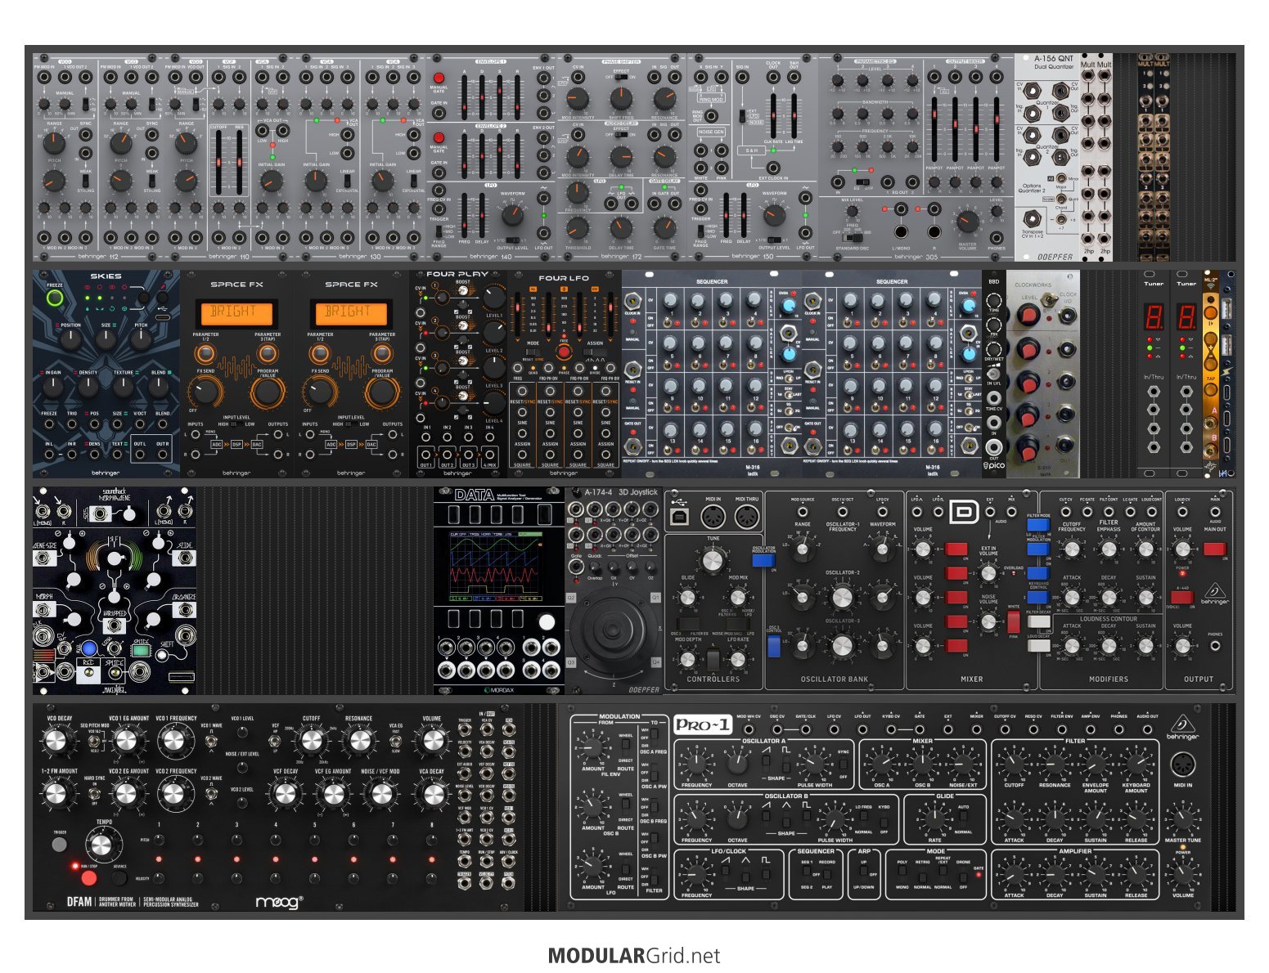
Task: Click the Skies POSITION knob
Action: 70,339
